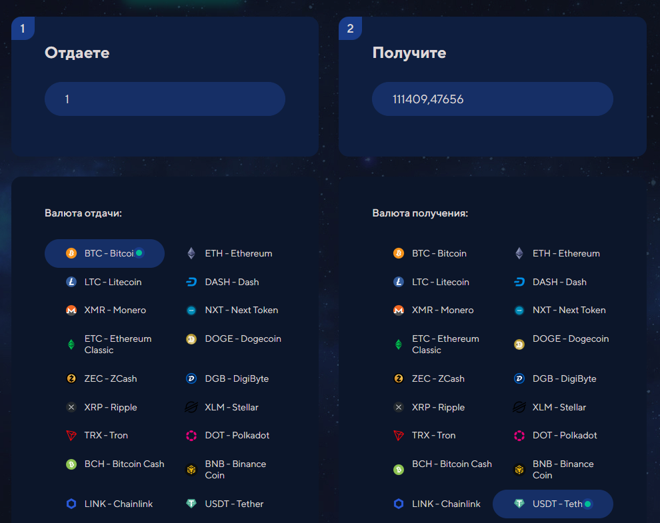Click the Dash icon under Валюта отдачи
660x523 pixels.
(191, 282)
